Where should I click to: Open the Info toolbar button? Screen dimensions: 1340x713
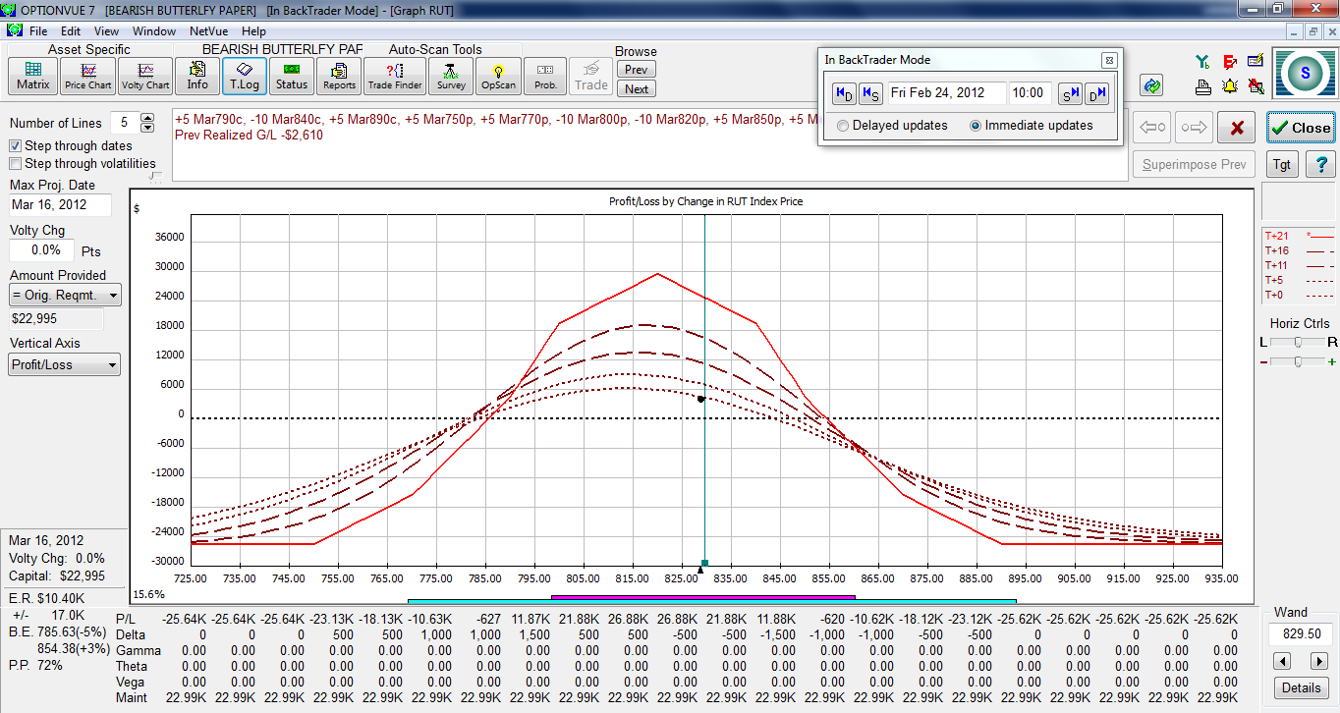(x=197, y=75)
